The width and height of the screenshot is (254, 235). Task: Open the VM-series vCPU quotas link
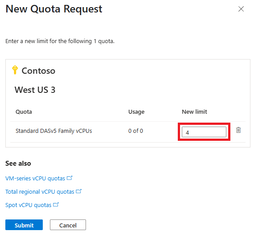(35, 178)
